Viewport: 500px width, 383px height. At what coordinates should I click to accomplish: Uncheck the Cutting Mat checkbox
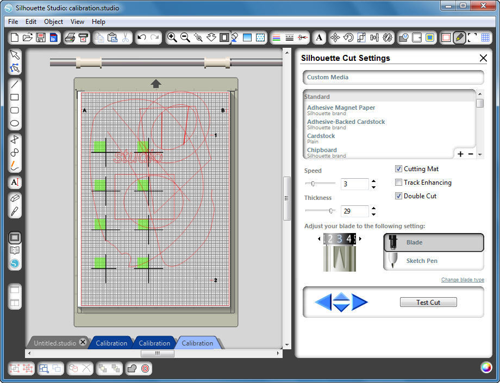point(399,168)
